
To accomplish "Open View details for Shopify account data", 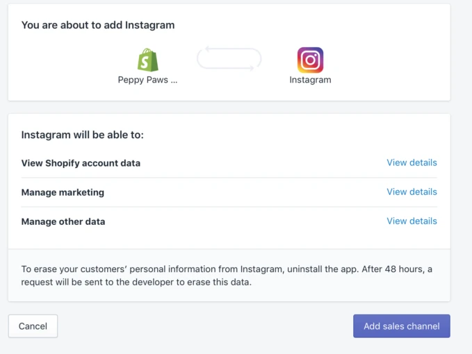I will tap(412, 162).
